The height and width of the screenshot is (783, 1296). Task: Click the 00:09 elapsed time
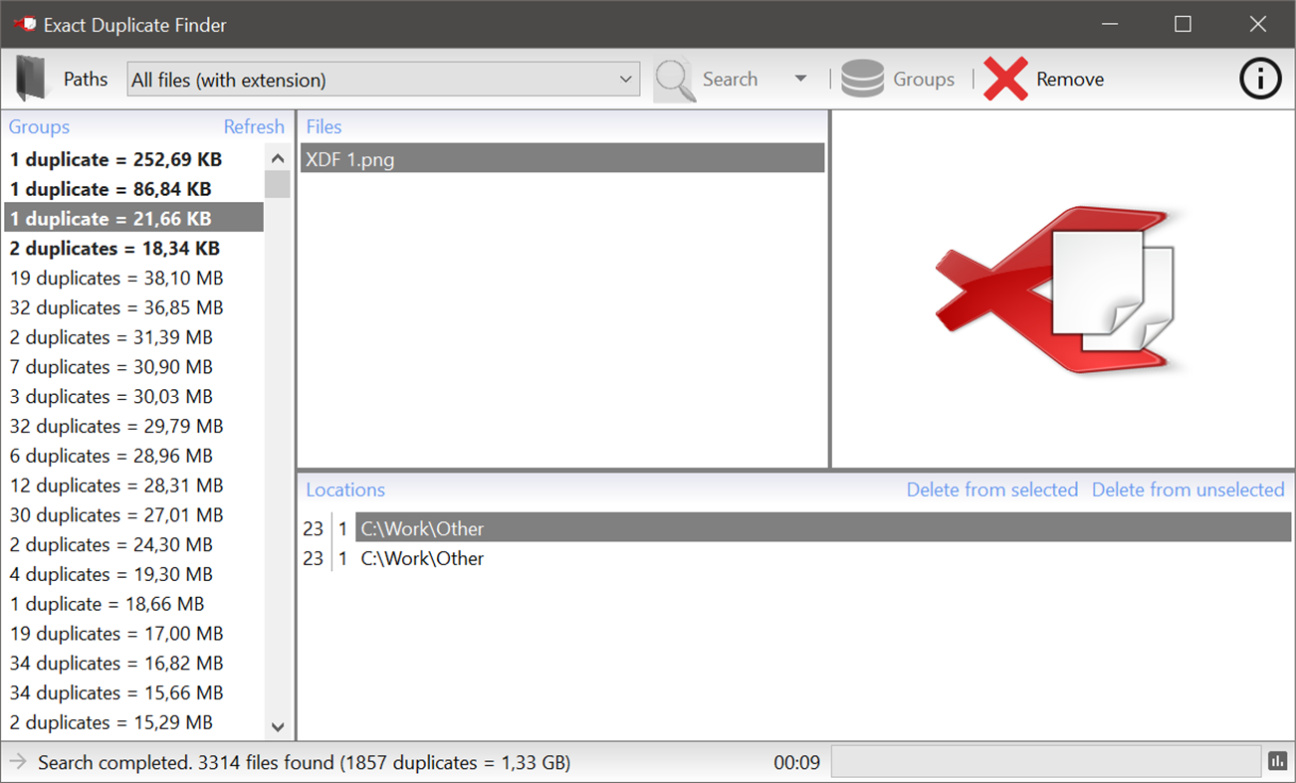click(x=797, y=763)
